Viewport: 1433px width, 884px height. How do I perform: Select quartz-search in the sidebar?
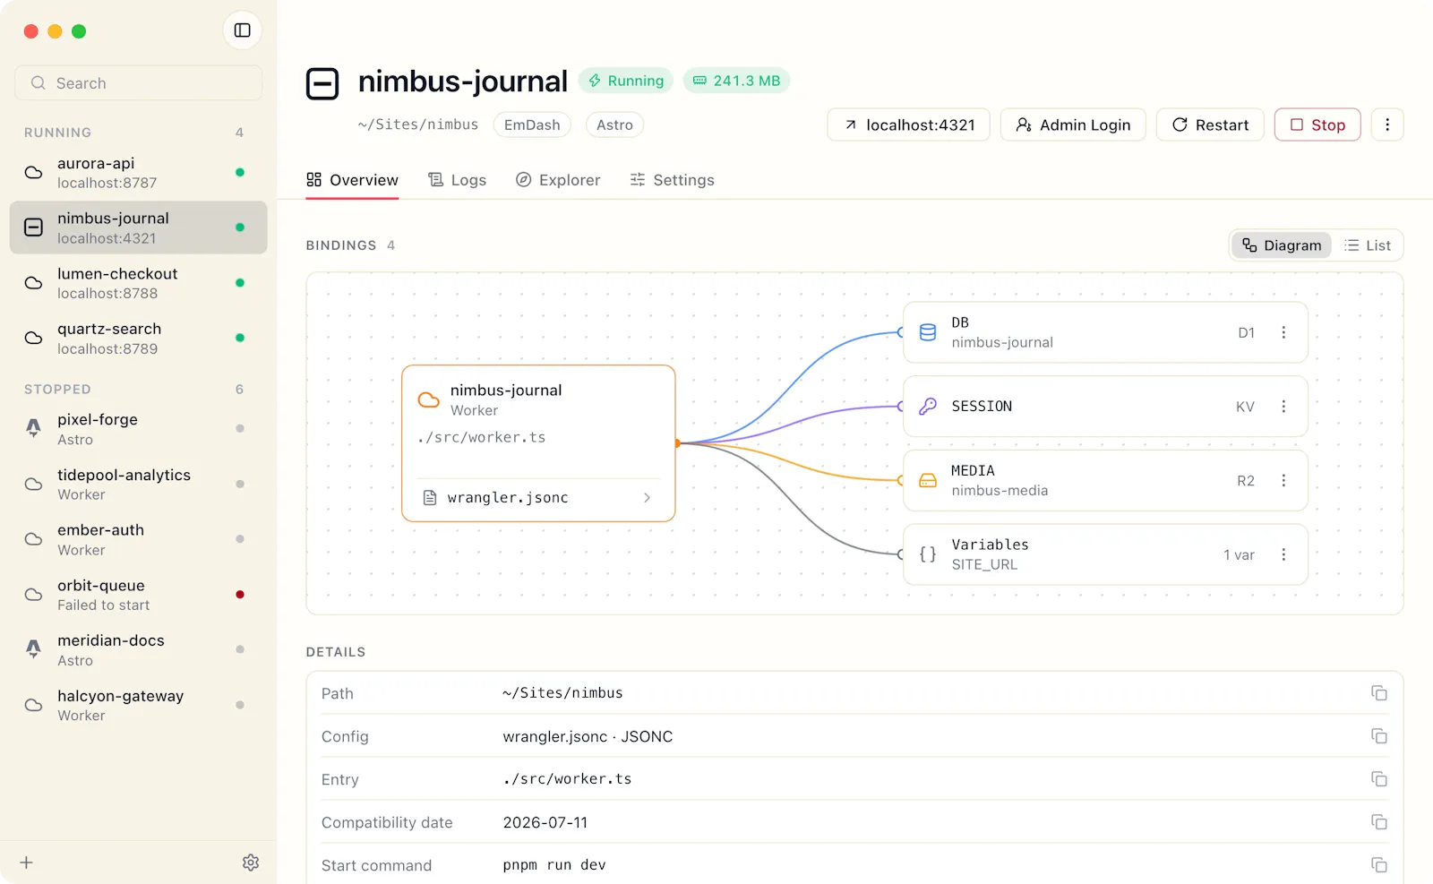click(139, 339)
